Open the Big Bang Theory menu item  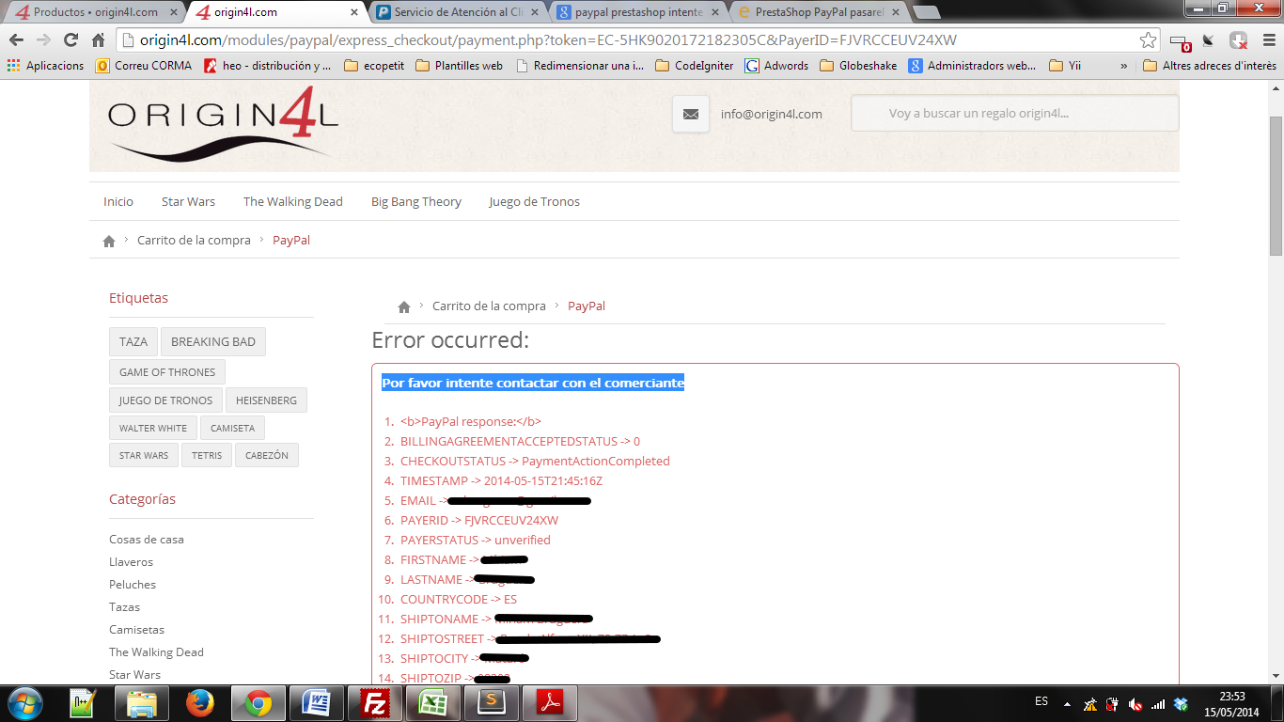pos(416,202)
